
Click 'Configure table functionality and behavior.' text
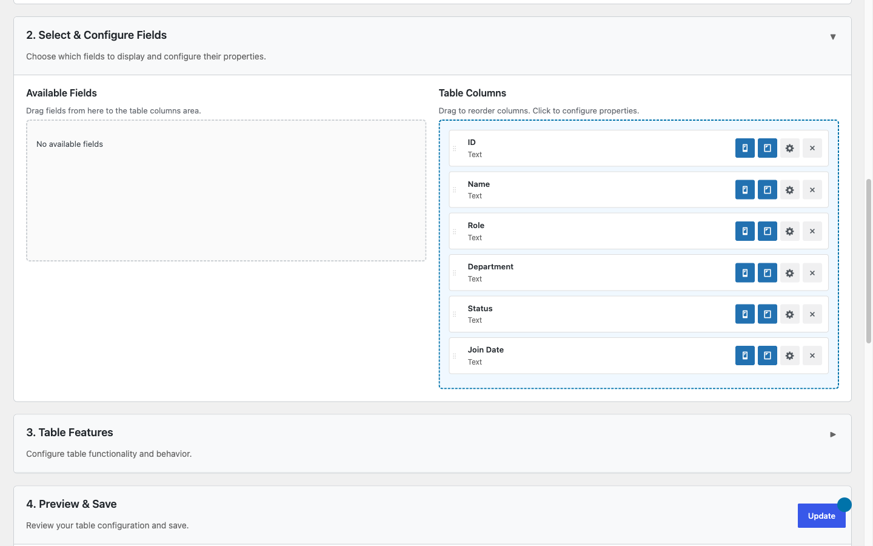tap(109, 454)
